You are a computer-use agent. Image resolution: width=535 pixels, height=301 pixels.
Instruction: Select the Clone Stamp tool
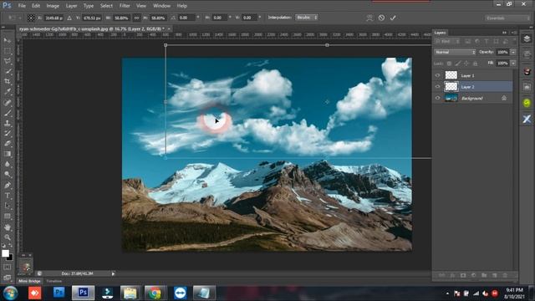pyautogui.click(x=8, y=123)
